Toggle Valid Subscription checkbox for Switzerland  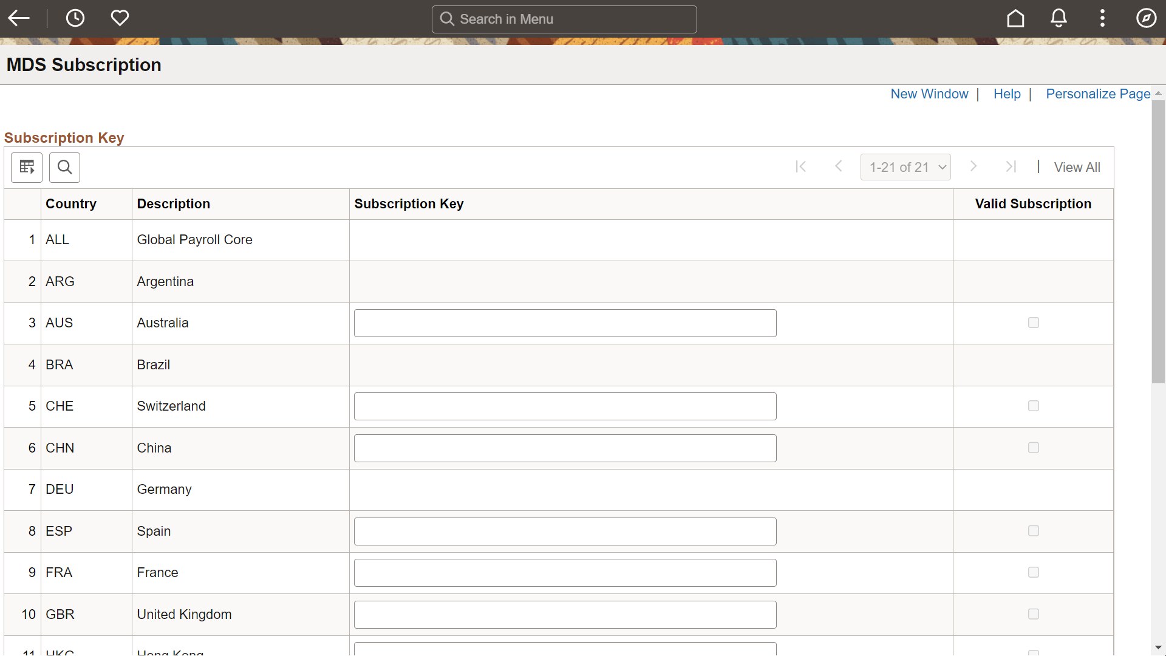click(1034, 406)
